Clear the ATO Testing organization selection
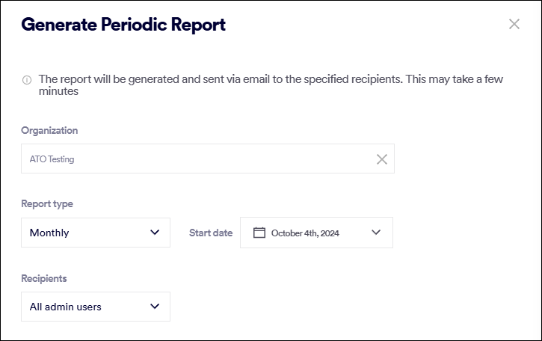The image size is (542, 341). [382, 159]
